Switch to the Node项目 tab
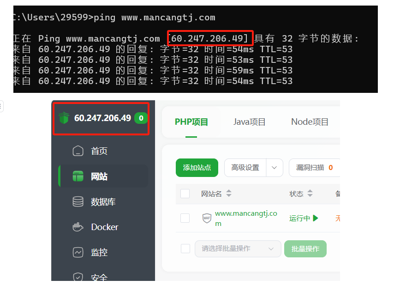 click(310, 122)
